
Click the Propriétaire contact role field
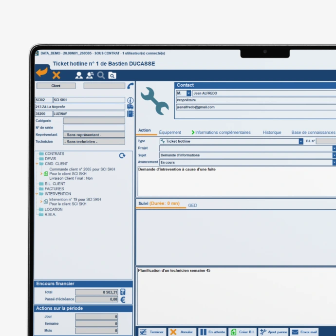tap(256, 100)
